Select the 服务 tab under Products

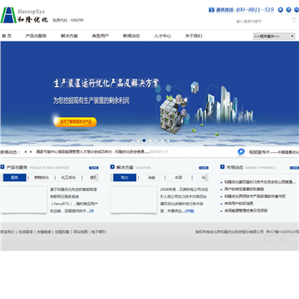click(15, 178)
